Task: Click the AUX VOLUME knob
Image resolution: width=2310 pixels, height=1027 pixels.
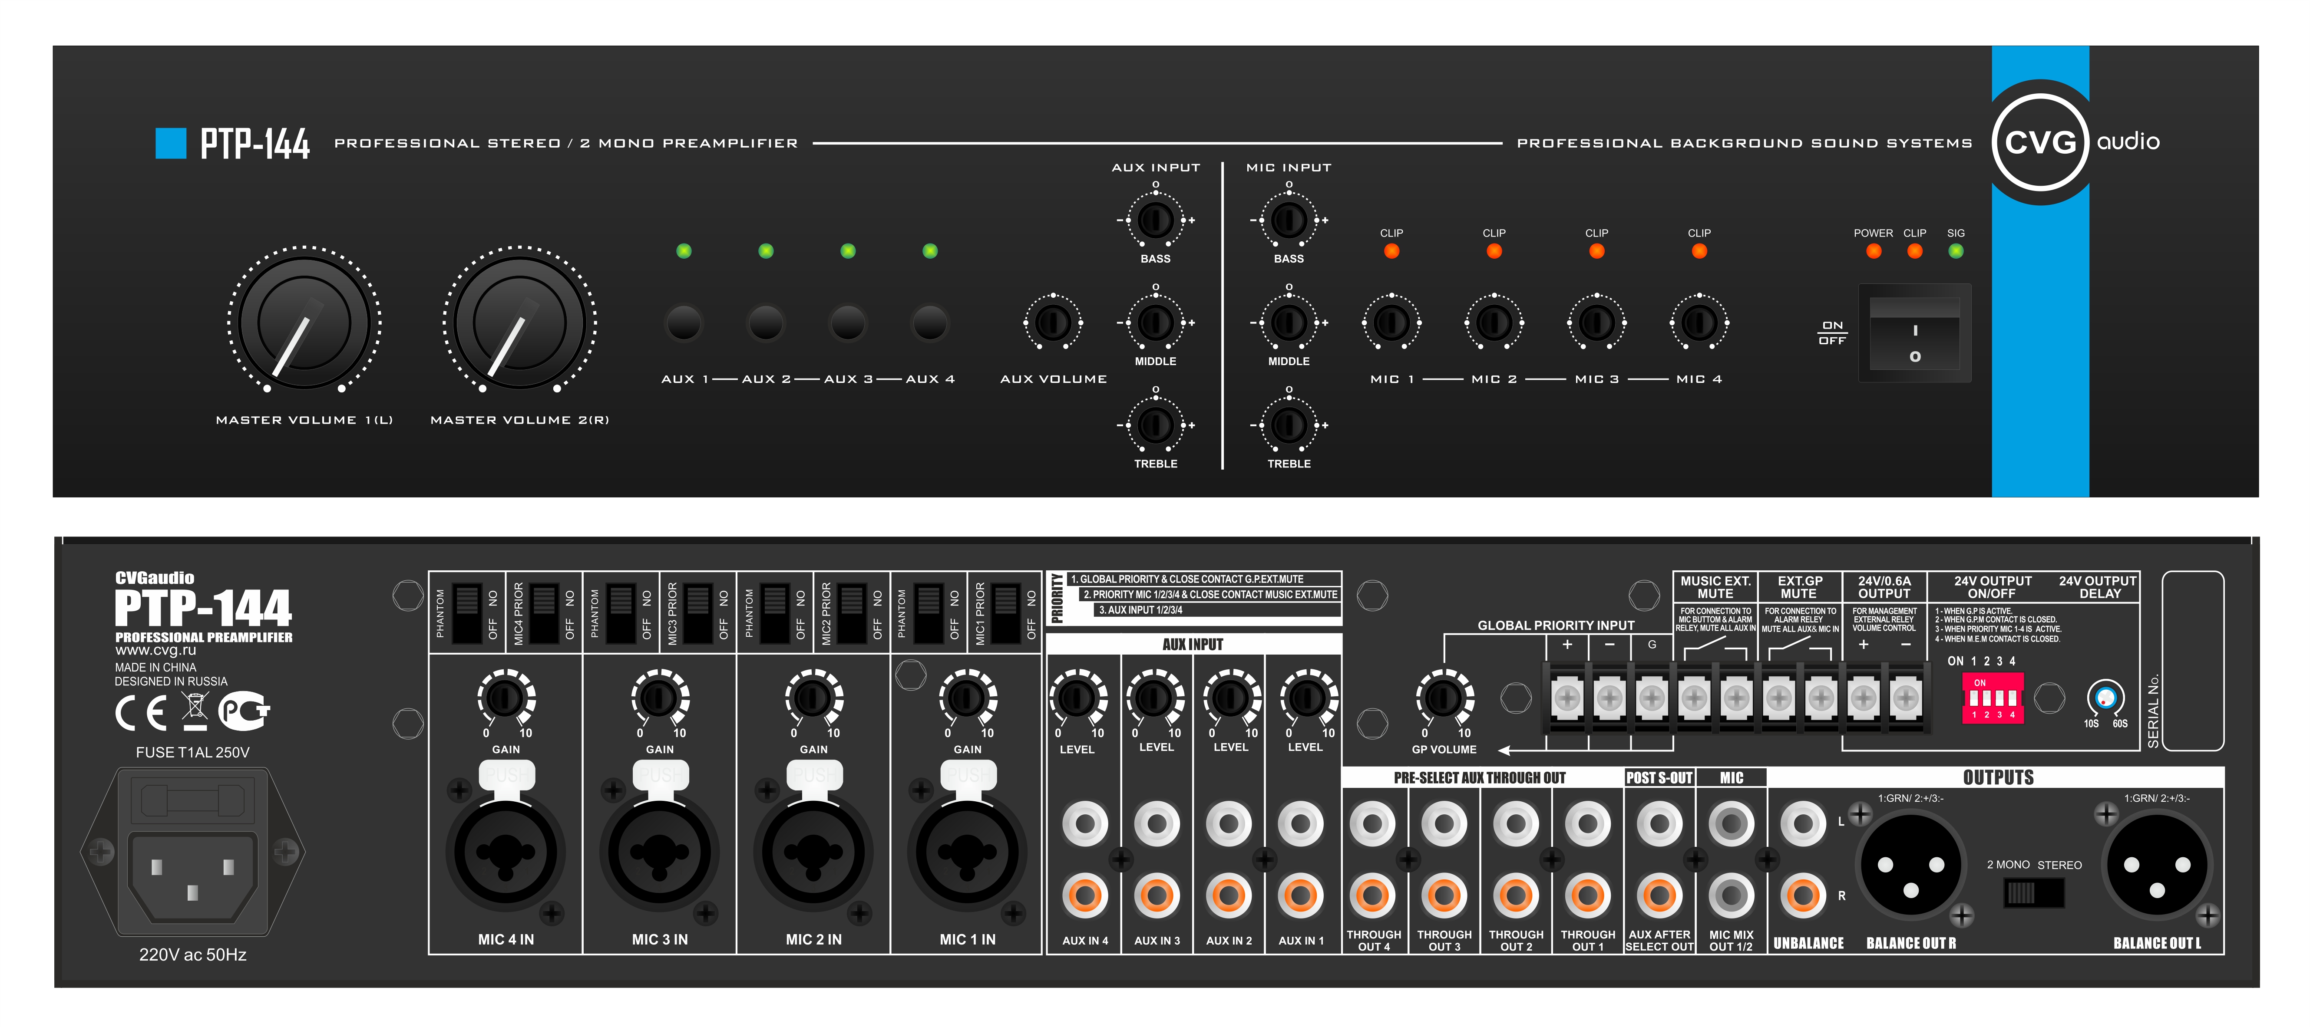Action: point(1053,322)
